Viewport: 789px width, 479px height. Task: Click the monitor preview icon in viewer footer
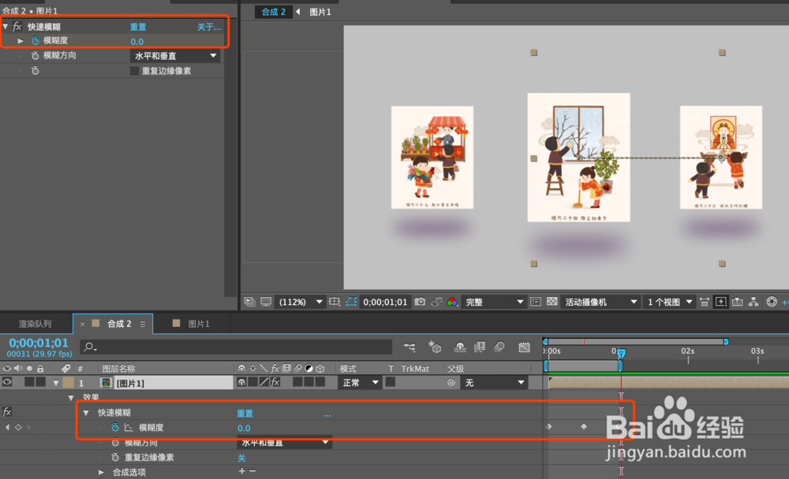pos(266,302)
